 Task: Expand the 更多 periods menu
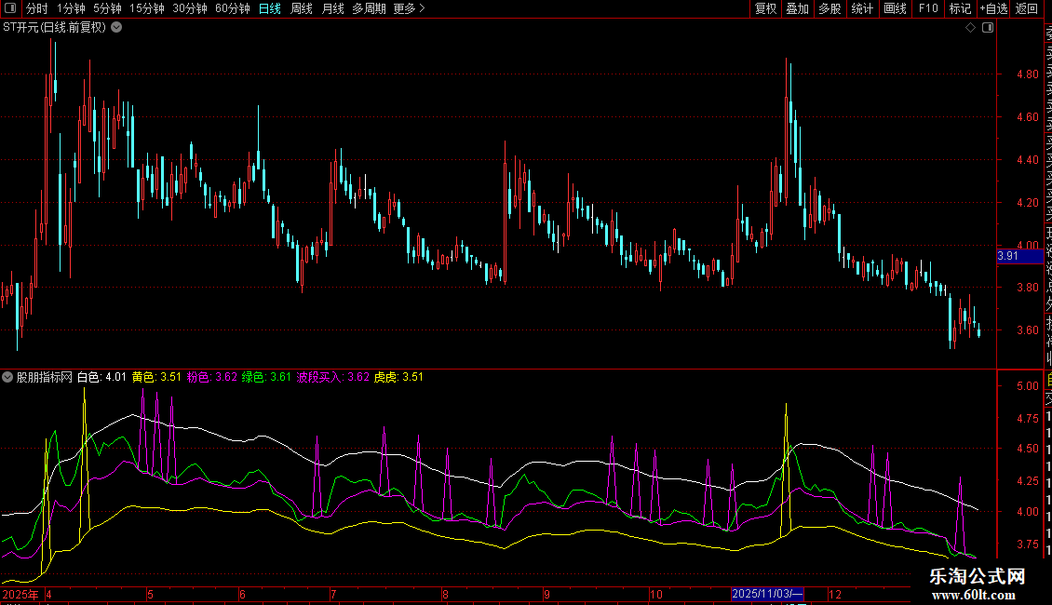click(409, 8)
